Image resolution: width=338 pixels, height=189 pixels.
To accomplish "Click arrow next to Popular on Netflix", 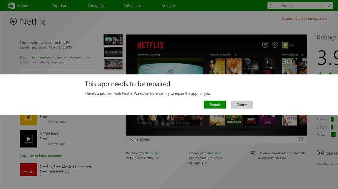I will [x=235, y=55].
